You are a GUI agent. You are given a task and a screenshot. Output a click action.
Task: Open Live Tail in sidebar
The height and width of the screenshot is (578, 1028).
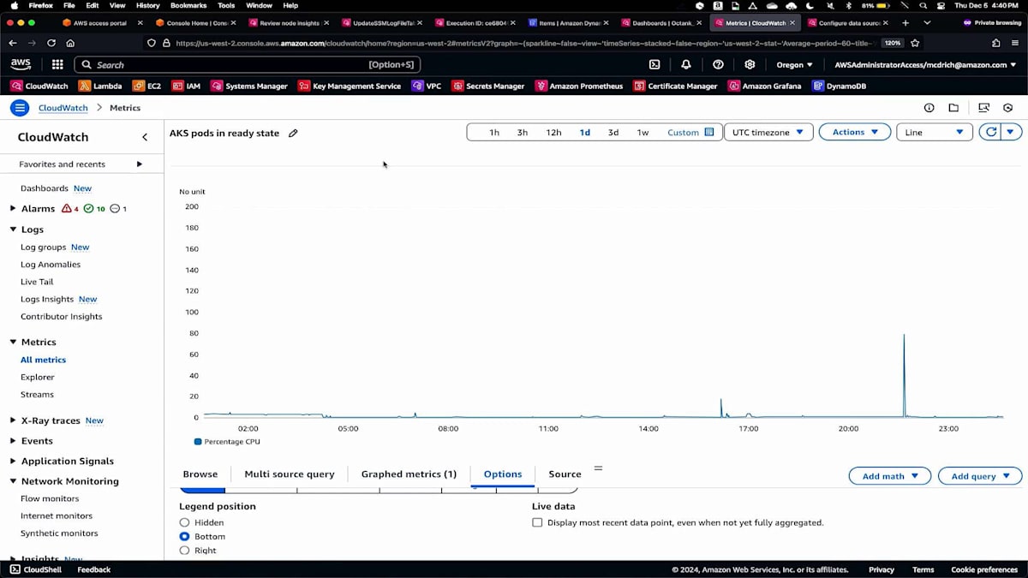37,282
